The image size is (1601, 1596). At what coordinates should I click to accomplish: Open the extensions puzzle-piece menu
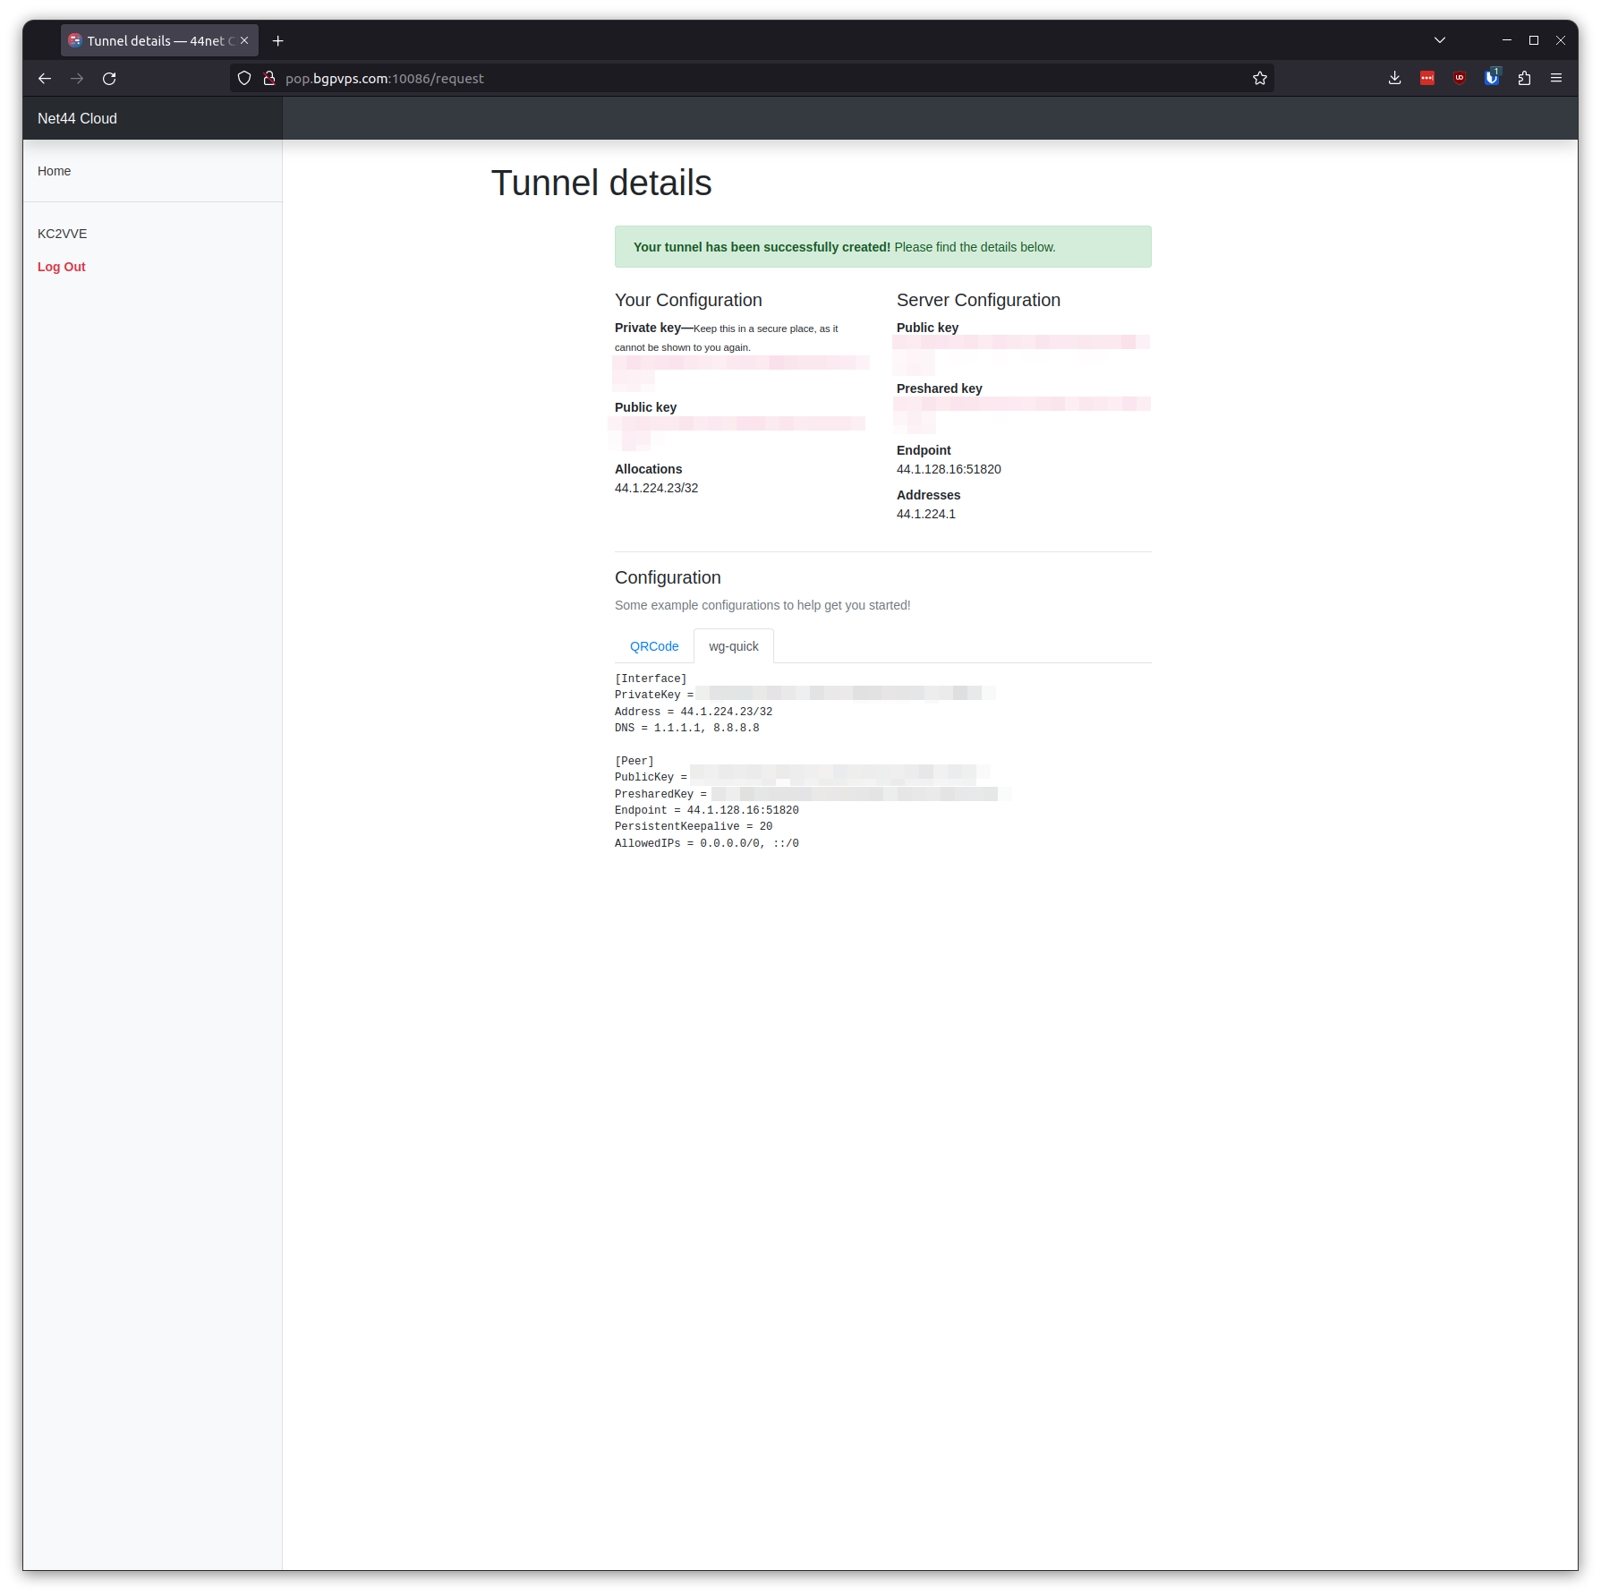click(1524, 79)
